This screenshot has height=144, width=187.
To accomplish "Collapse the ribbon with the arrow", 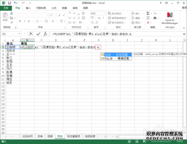I will coord(184,28).
